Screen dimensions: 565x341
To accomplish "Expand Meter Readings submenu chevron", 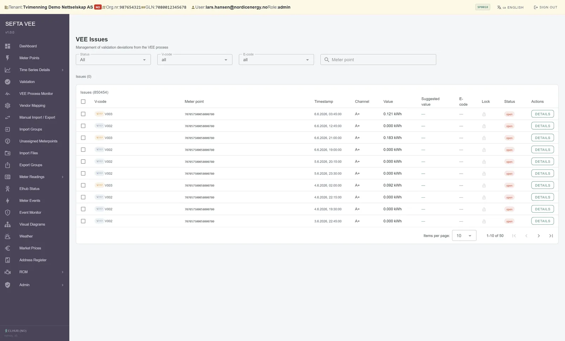I will coord(63,177).
